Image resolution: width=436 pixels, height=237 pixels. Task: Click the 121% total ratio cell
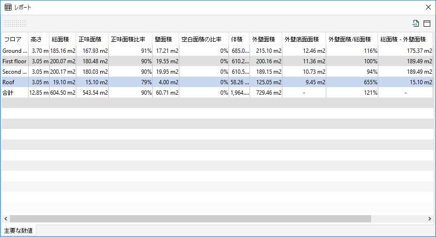(352, 93)
